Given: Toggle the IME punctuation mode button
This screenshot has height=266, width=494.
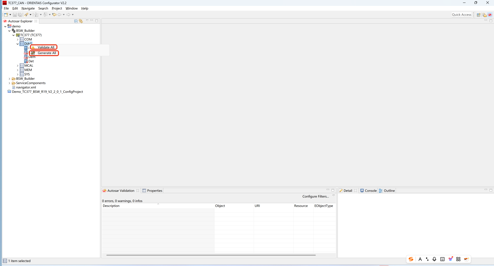Looking at the screenshot, I should coord(427,259).
